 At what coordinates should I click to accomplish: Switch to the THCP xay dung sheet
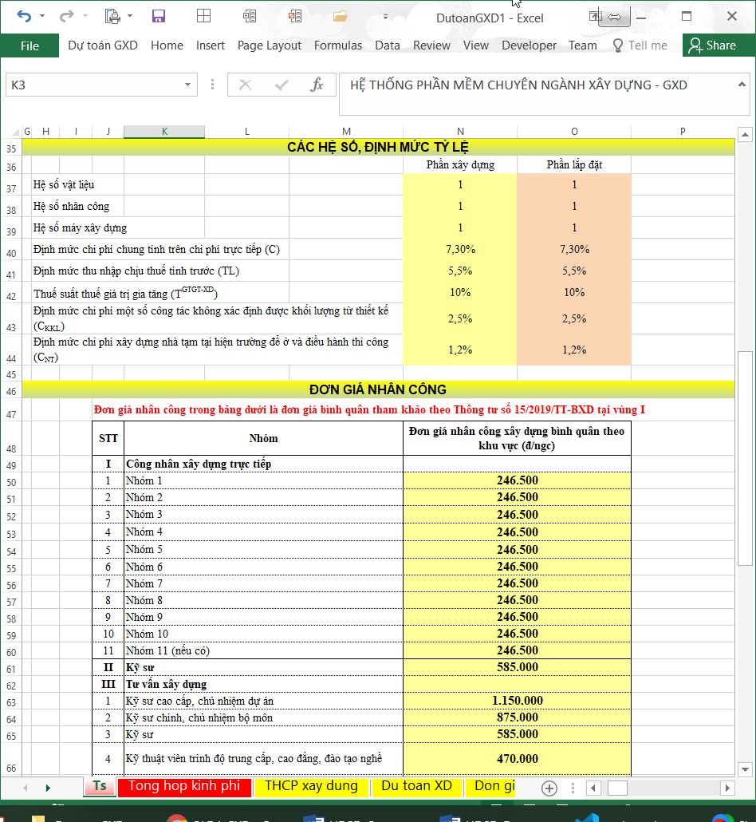(311, 786)
